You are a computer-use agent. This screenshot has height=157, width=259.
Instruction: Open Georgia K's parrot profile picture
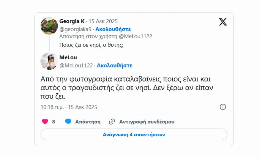pos(49,26)
